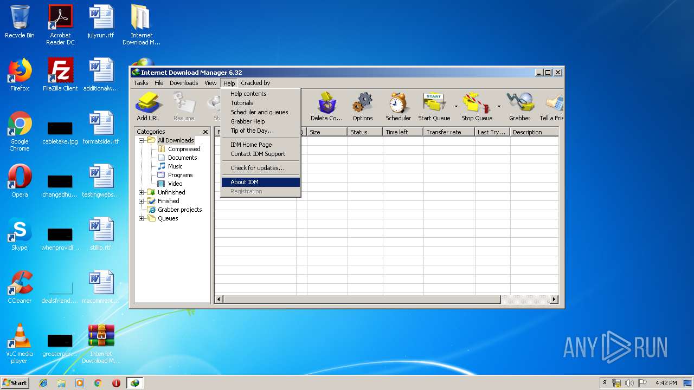The width and height of the screenshot is (694, 390).
Task: Open the Tasks menu
Action: click(x=141, y=83)
